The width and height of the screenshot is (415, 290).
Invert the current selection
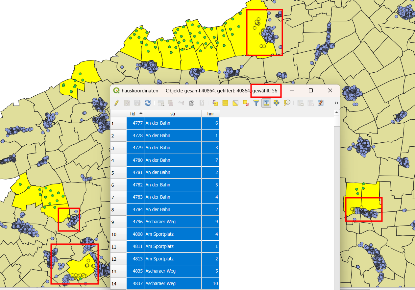point(235,103)
